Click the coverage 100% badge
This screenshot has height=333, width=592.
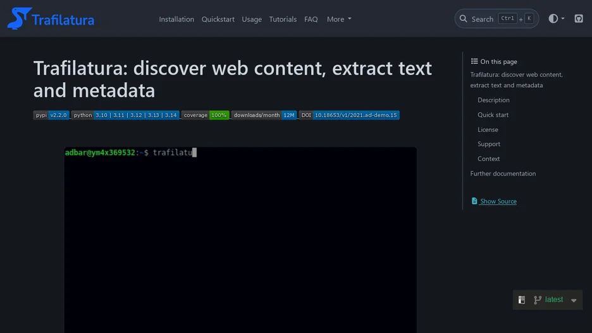click(x=205, y=115)
